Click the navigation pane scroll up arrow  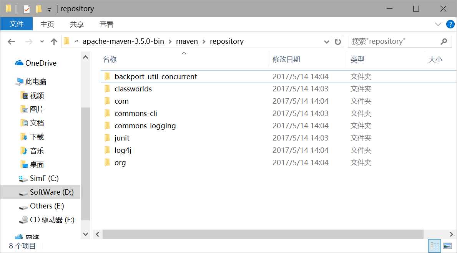(x=85, y=57)
